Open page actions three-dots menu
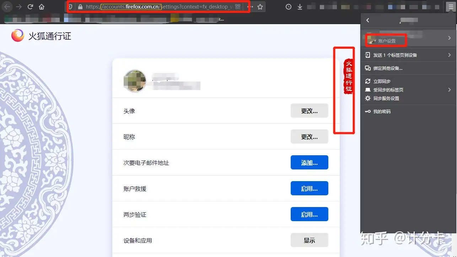Screen dimensions: 457x257 250,7
